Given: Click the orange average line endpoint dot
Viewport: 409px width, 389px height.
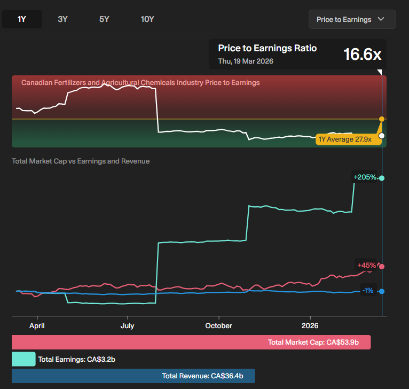Looking at the screenshot, I should 382,119.
